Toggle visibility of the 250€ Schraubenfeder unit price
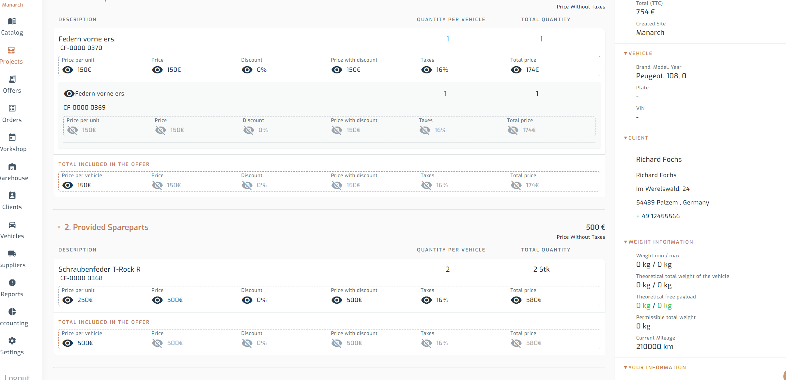786x380 pixels. coord(68,300)
